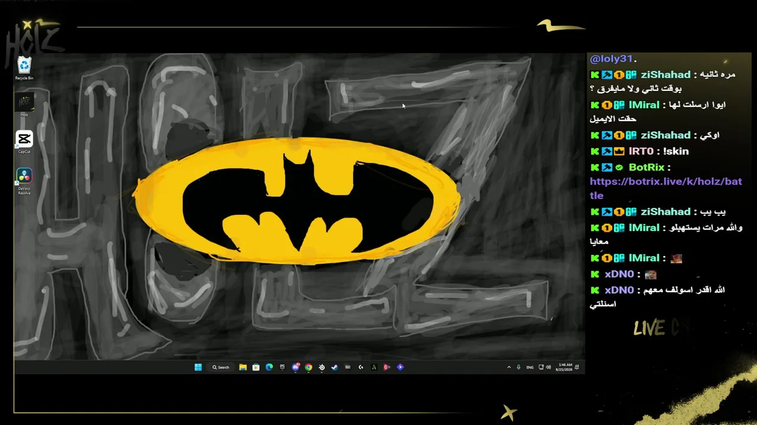Click the taskbar Search box
757x425 pixels.
221,367
